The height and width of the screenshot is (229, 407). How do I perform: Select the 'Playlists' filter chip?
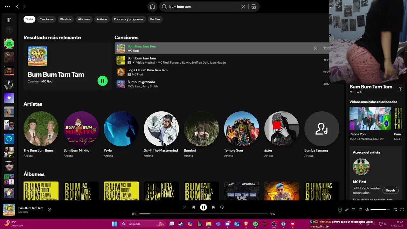tap(66, 19)
